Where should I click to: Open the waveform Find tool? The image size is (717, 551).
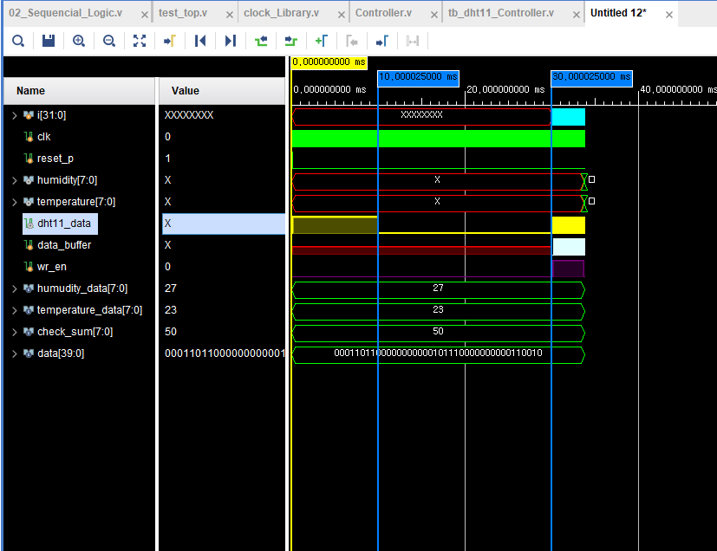pos(17,41)
